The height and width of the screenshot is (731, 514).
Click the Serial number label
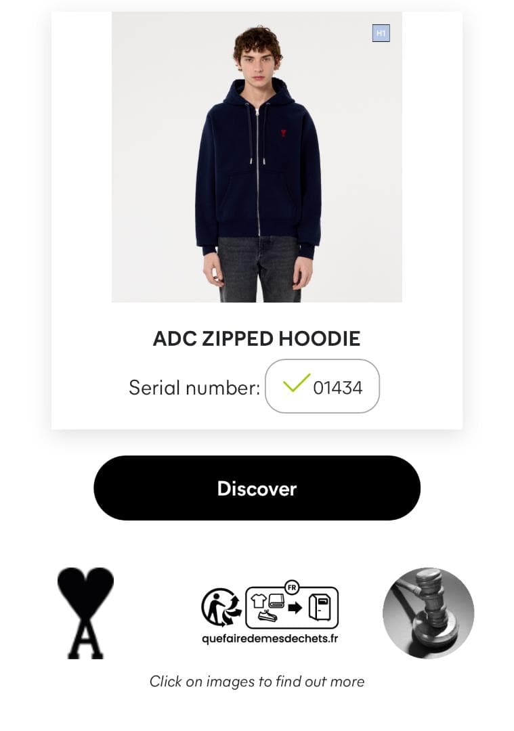194,388
